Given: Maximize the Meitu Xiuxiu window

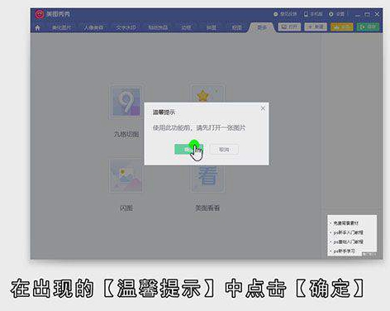Looking at the screenshot, I should [367, 14].
